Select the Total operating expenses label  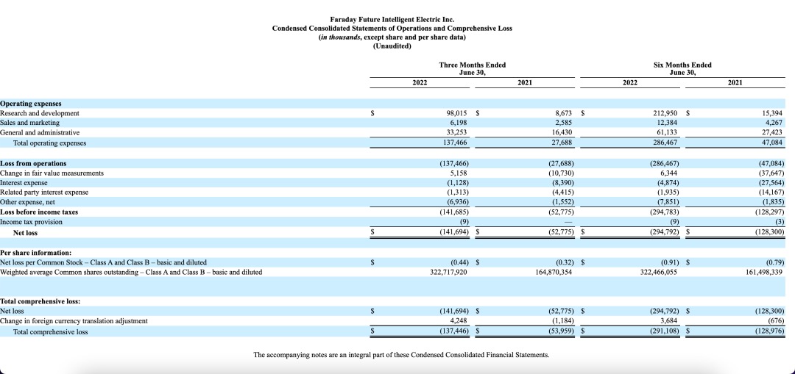tap(50, 143)
